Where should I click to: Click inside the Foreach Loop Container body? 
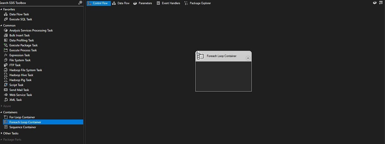[x=223, y=76]
